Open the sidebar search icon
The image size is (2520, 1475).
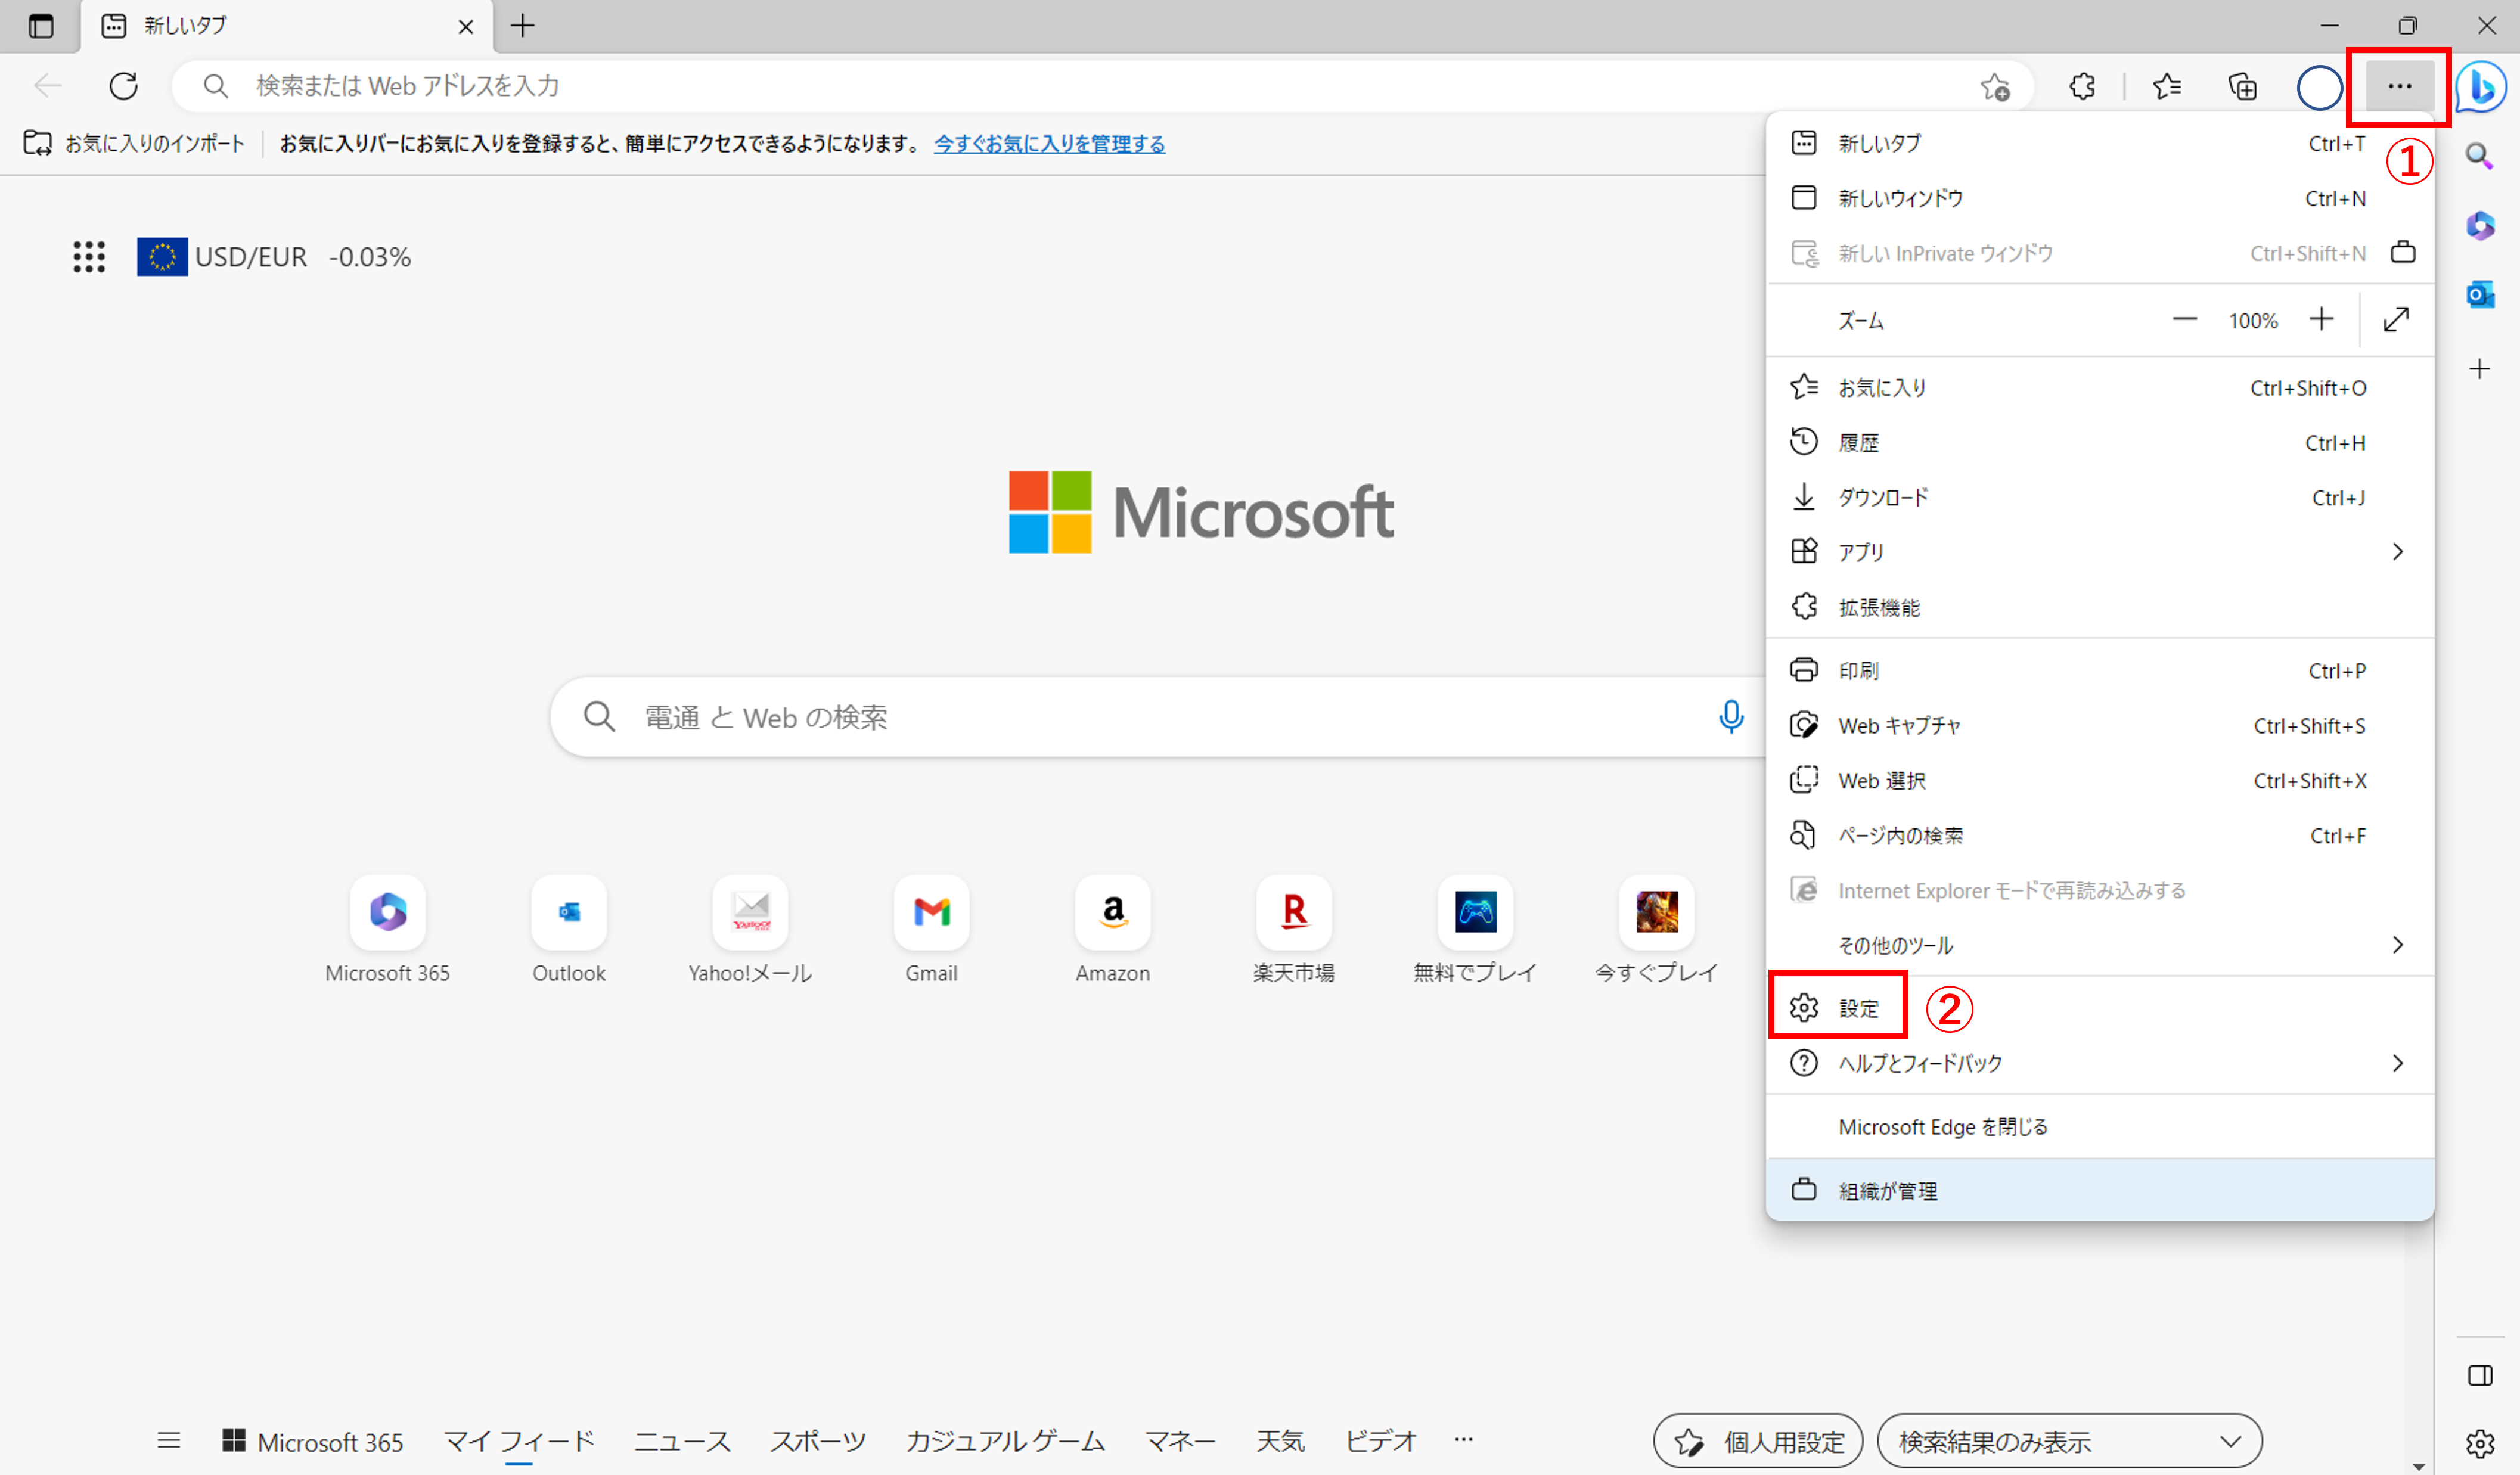(2479, 156)
